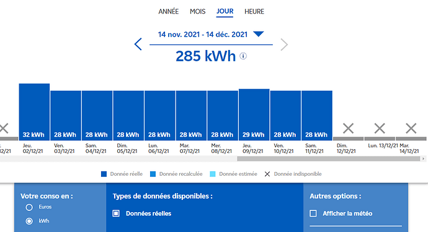Click the Autres options : heading
This screenshot has width=428, height=232.
click(336, 196)
